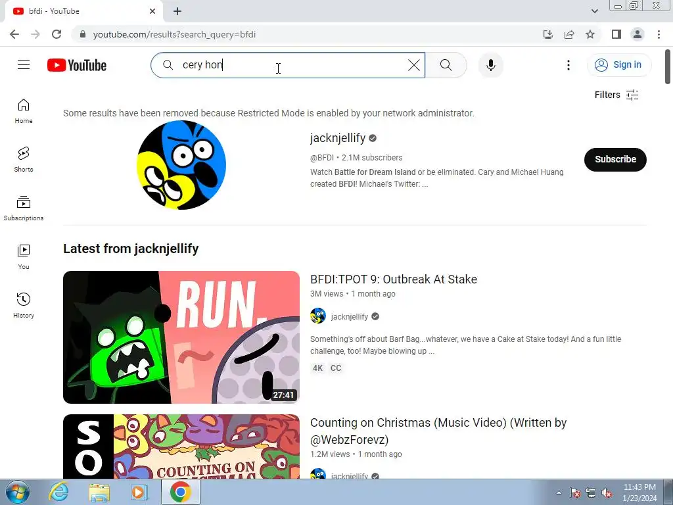673x505 pixels.
Task: Click '2.1M subscribers' text
Action: [x=372, y=158]
